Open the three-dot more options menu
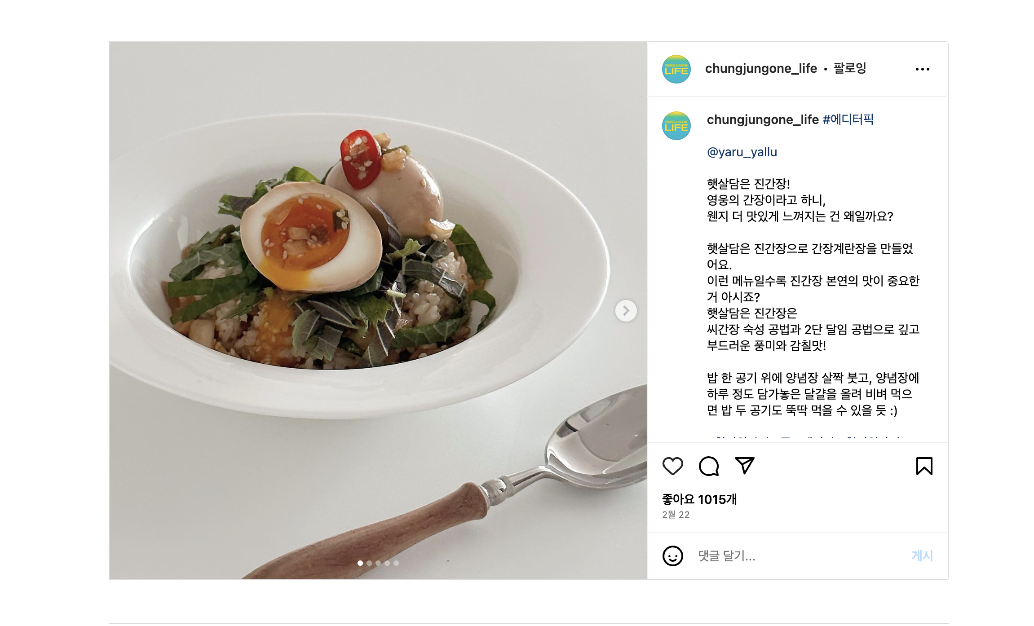This screenshot has height=626, width=1034. [x=922, y=69]
